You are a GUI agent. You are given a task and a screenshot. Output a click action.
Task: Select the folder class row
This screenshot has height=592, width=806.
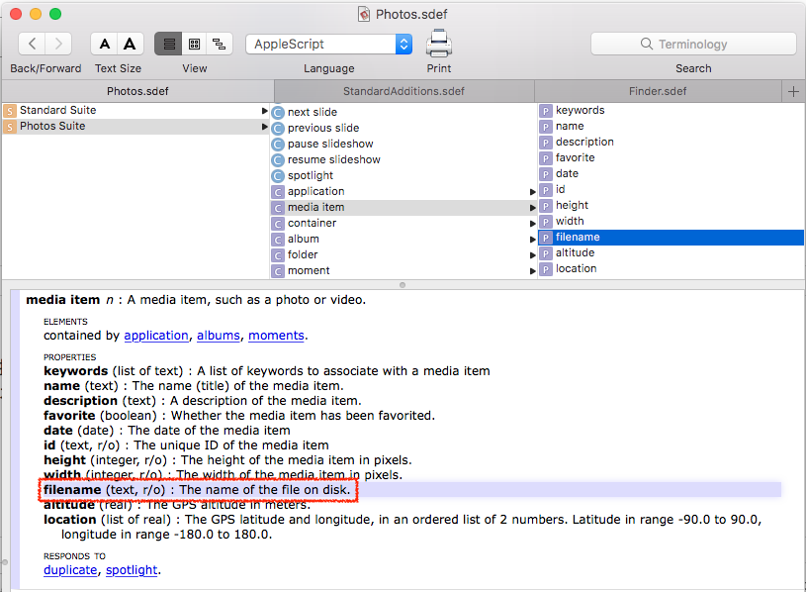(403, 255)
